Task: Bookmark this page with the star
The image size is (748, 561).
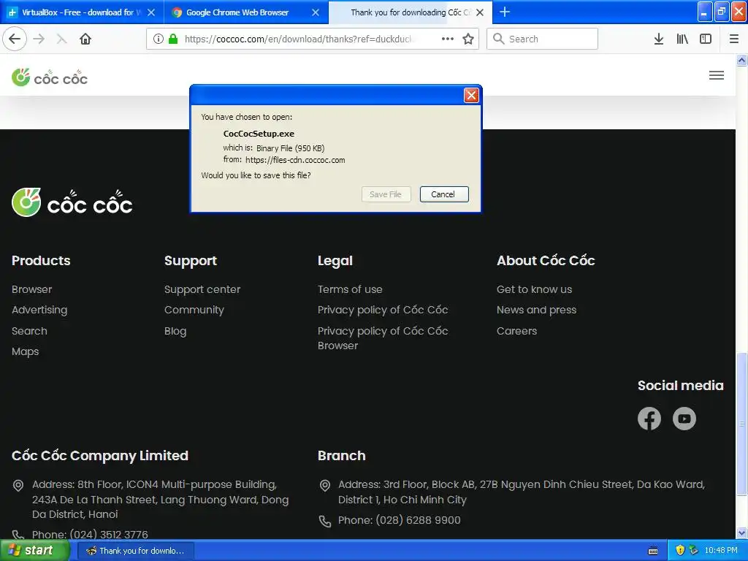Action: click(468, 39)
